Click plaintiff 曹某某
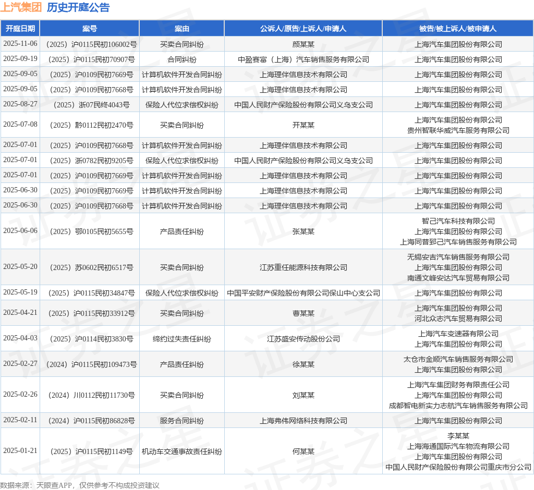 click(x=303, y=313)
